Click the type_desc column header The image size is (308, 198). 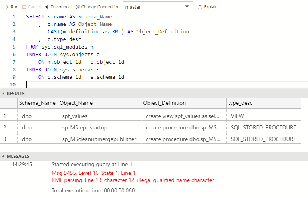[x=240, y=103]
